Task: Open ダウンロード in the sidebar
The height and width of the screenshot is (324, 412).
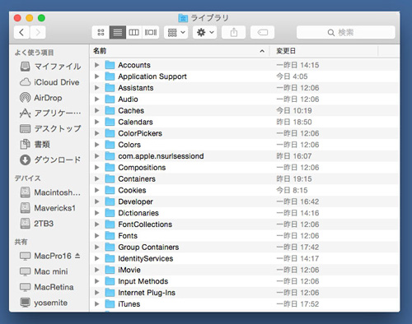Action: point(50,160)
